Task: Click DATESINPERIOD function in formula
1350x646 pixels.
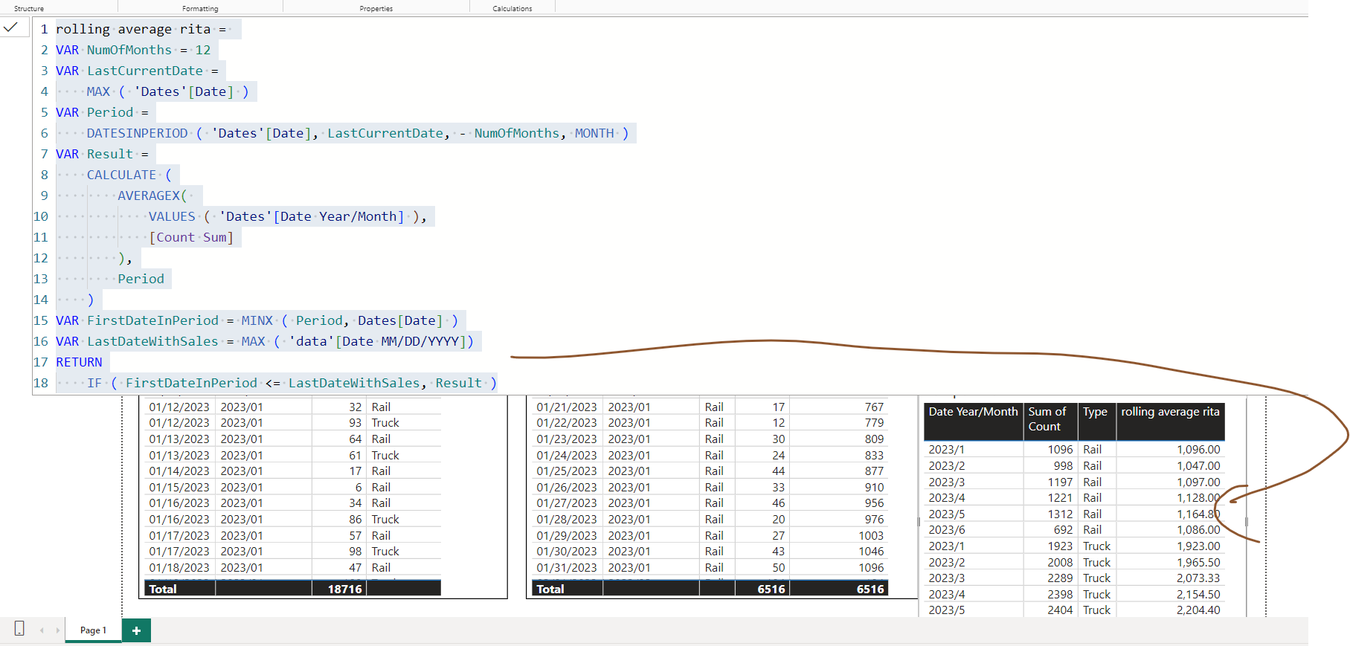Action: pyautogui.click(x=137, y=133)
